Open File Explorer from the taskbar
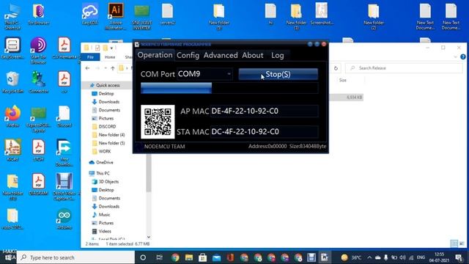 pyautogui.click(x=189, y=257)
